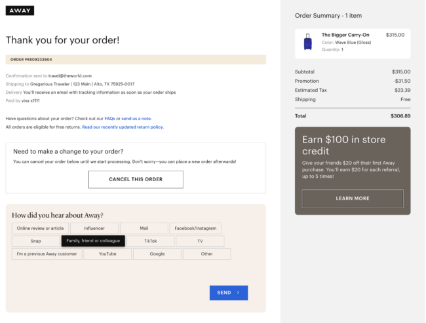
Task: Click Learn More about store credit
Action: pos(353,198)
